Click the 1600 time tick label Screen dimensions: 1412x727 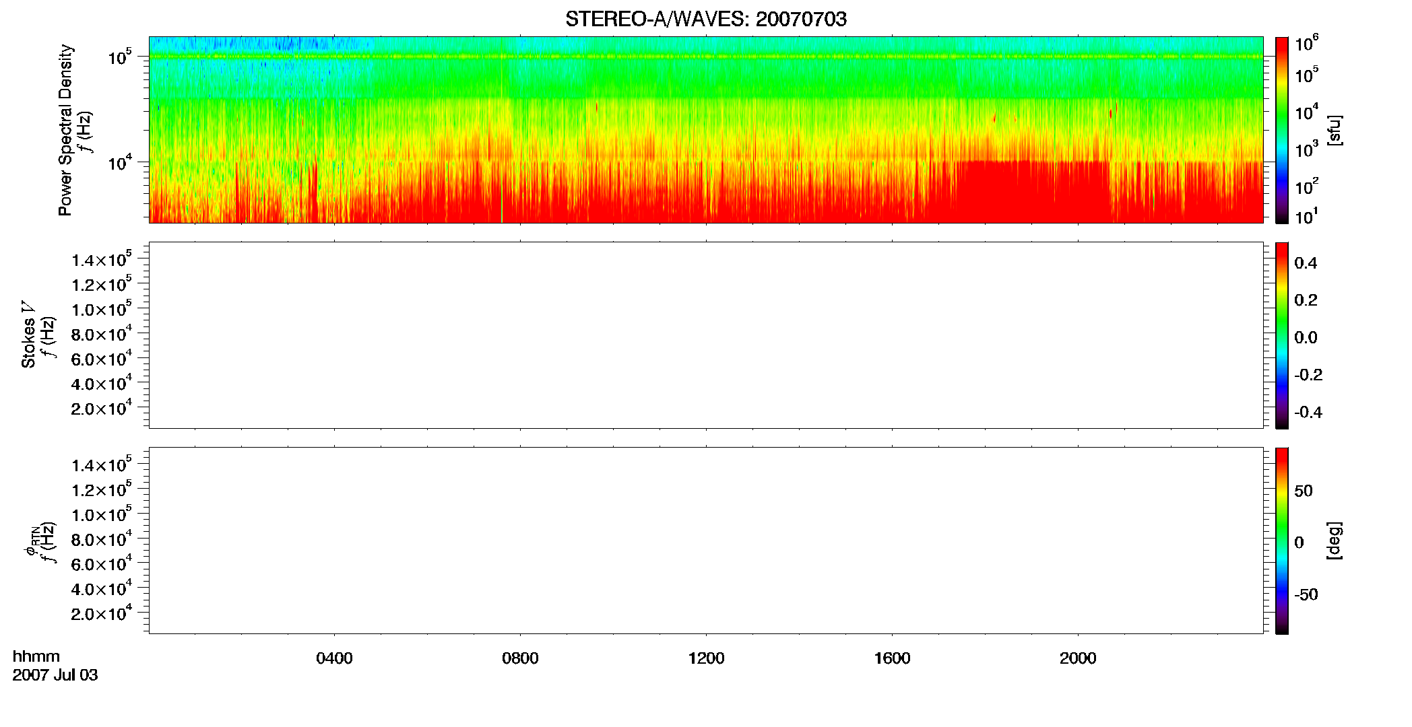pyautogui.click(x=892, y=658)
